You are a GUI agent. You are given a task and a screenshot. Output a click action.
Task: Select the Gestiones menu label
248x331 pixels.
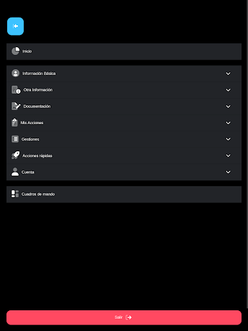pyautogui.click(x=30, y=139)
